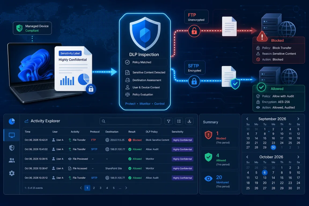Click inside the Activity Explorer search field

coord(130,121)
